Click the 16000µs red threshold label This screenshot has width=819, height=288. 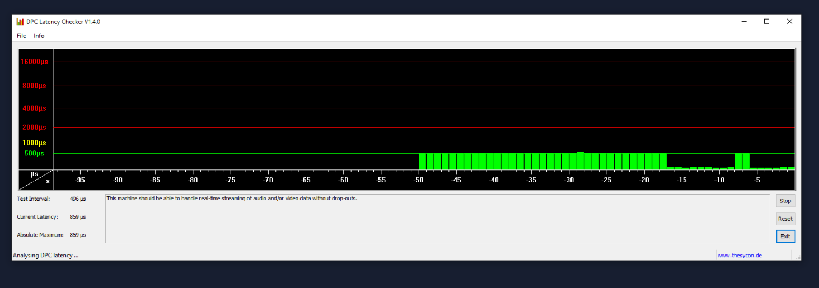pyautogui.click(x=34, y=62)
